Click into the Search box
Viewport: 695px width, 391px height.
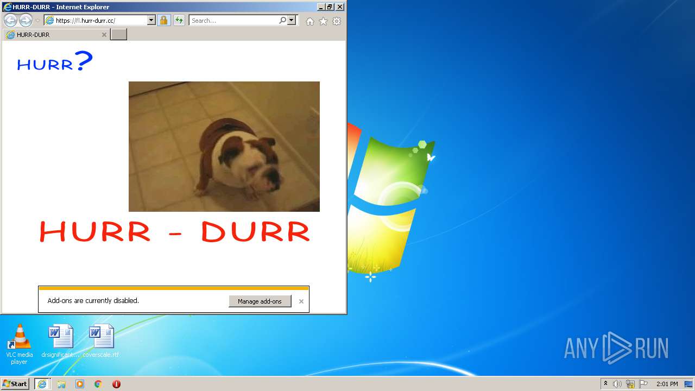tap(233, 21)
